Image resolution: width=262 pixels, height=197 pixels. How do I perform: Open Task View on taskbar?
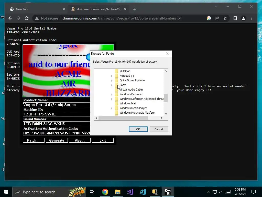point(92,192)
